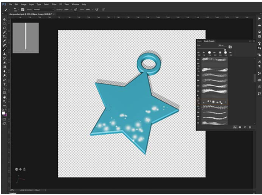Select the Zoom magnifier tool
This screenshot has height=195, width=262.
point(4,101)
